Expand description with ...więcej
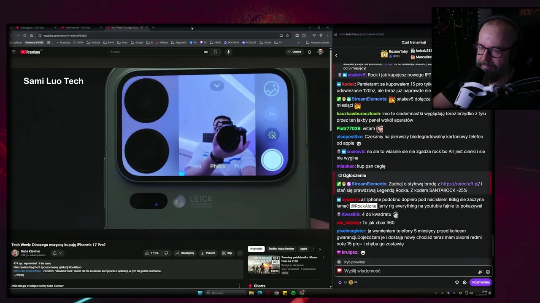 pos(19,275)
